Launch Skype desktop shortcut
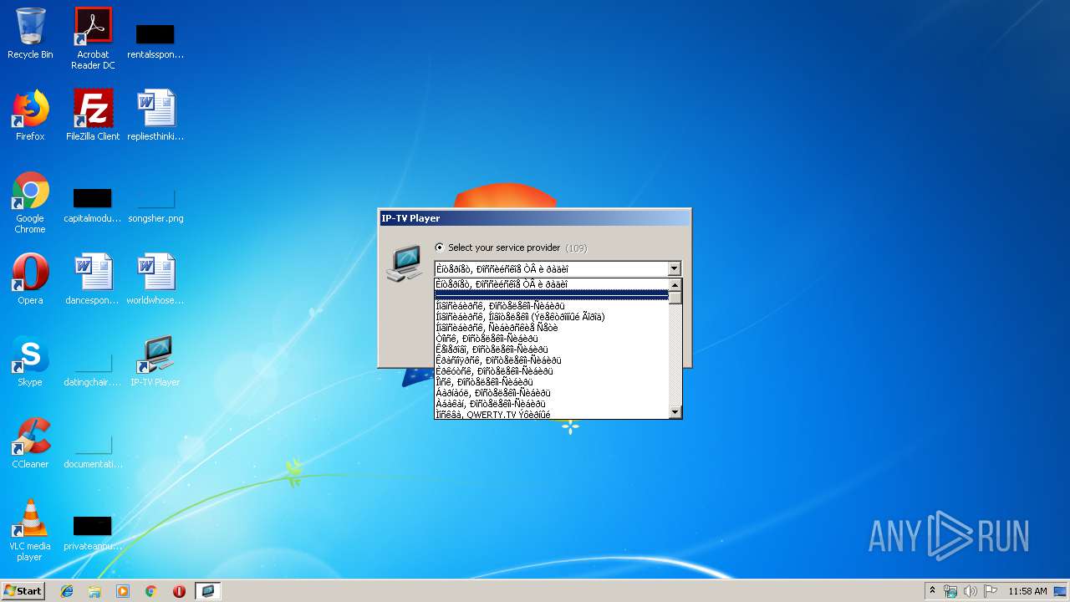1070x602 pixels. (x=30, y=361)
